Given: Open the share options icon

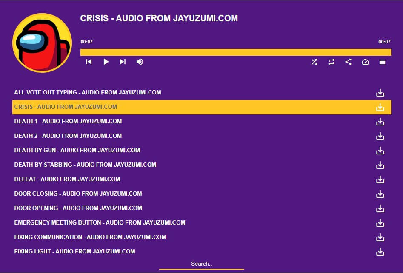Looking at the screenshot, I should point(348,62).
